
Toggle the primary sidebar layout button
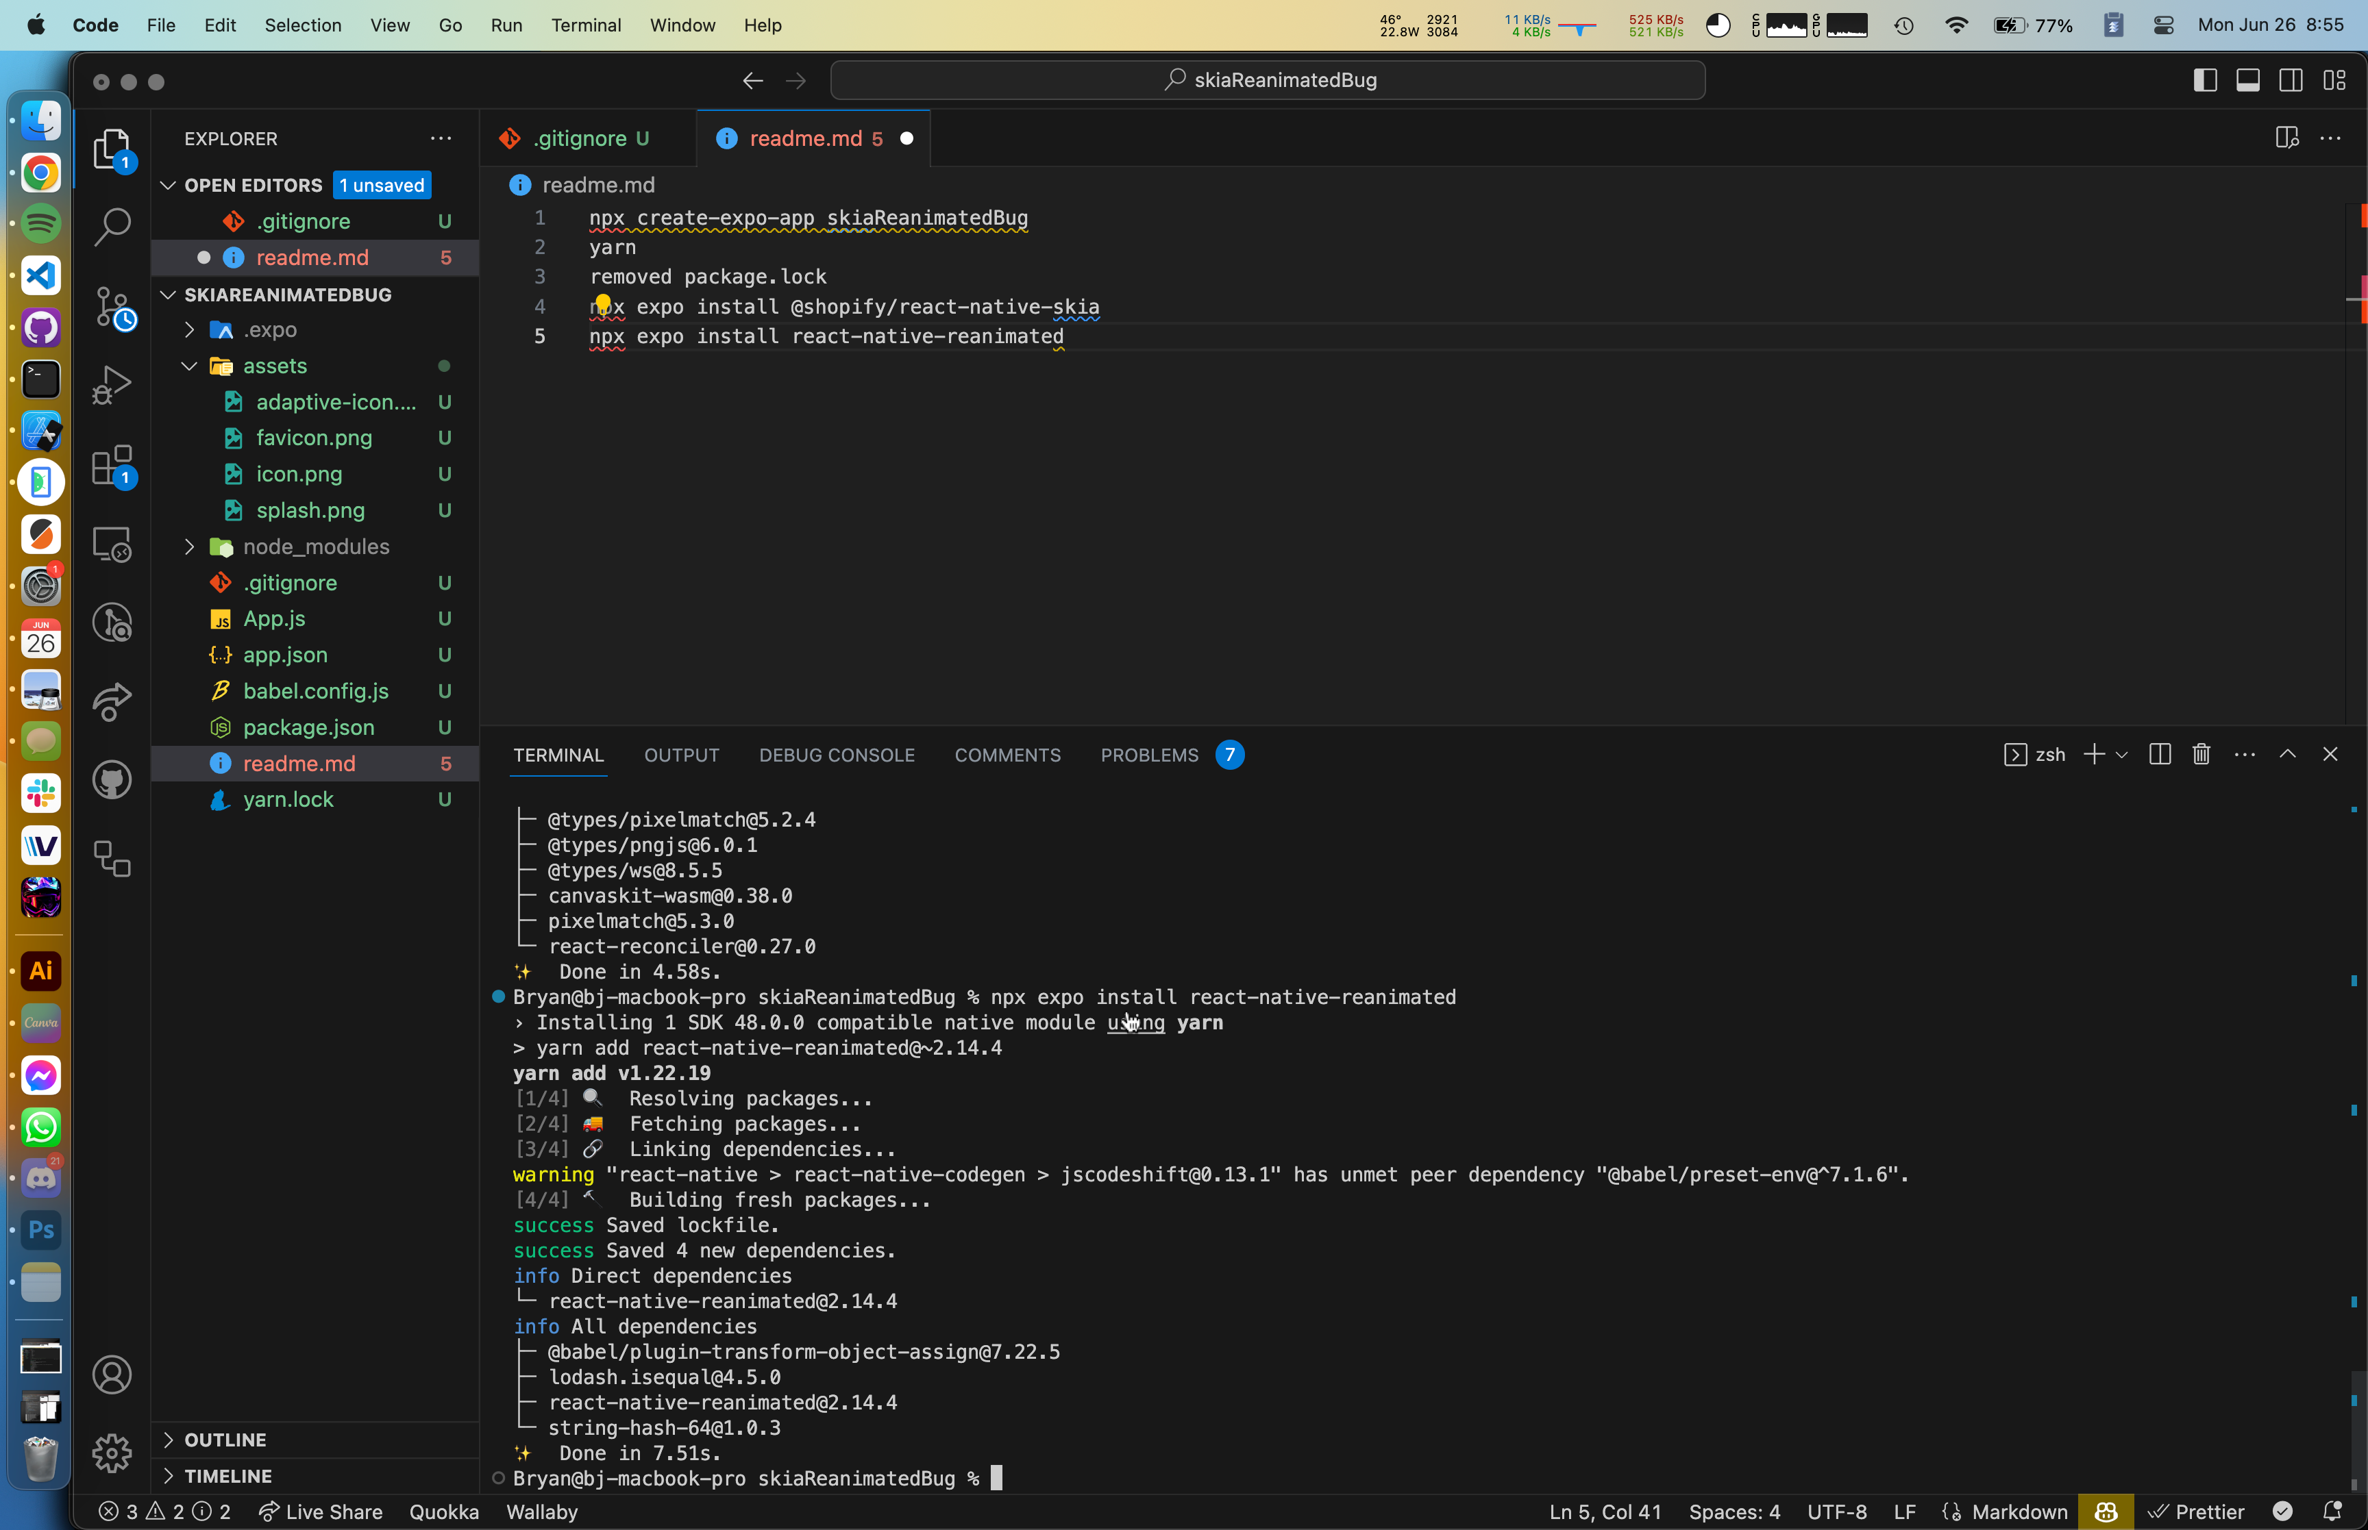tap(2205, 81)
